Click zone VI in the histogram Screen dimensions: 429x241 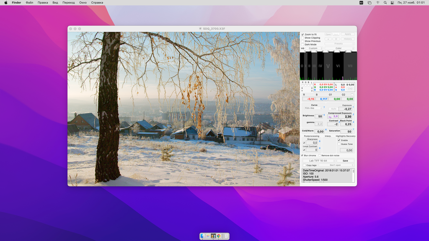(x=338, y=66)
